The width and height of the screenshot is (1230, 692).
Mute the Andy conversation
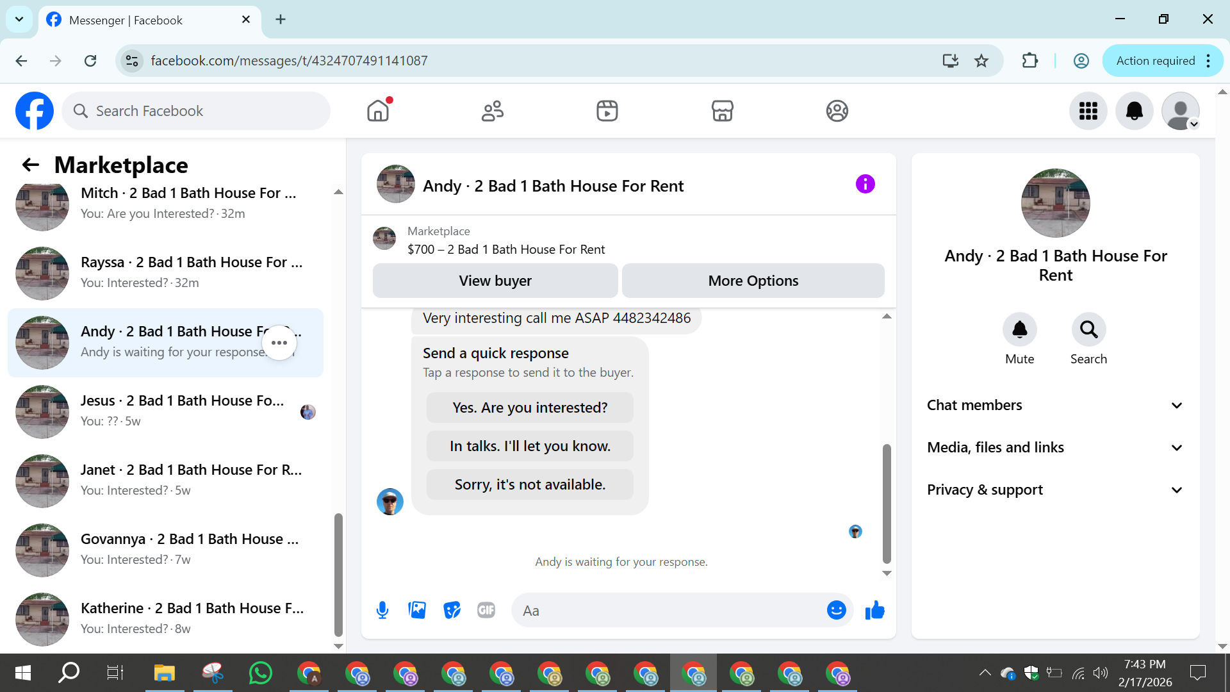[1019, 330]
